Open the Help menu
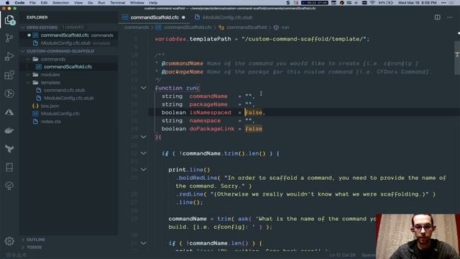The image size is (460, 259). point(153,3)
